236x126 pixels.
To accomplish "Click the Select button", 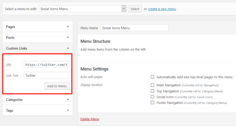I will (x=135, y=9).
